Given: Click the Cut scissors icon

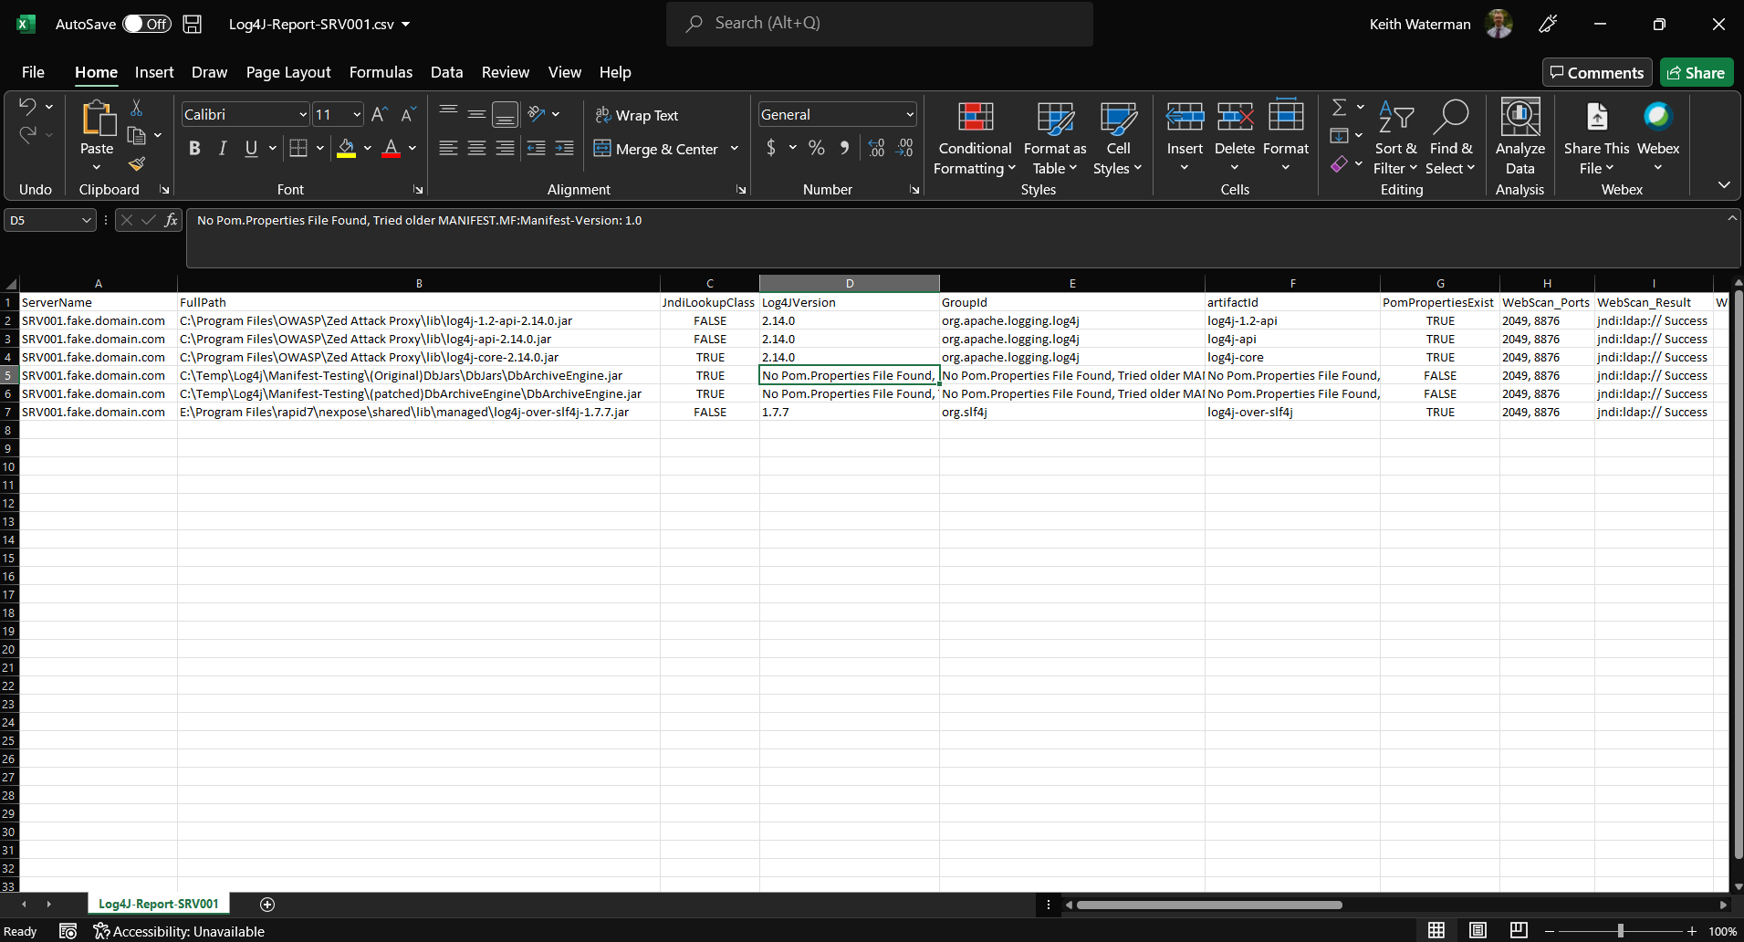Looking at the screenshot, I should (x=136, y=108).
